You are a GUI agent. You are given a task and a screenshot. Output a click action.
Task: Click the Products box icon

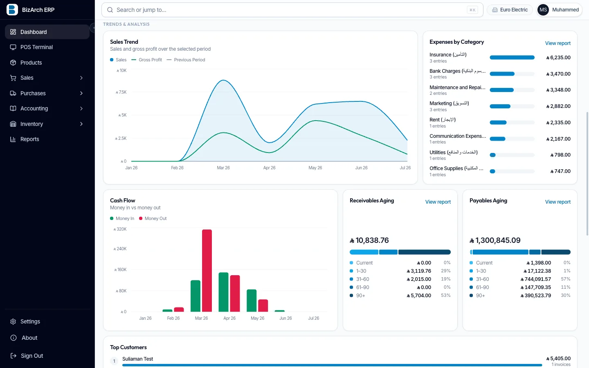pos(13,63)
